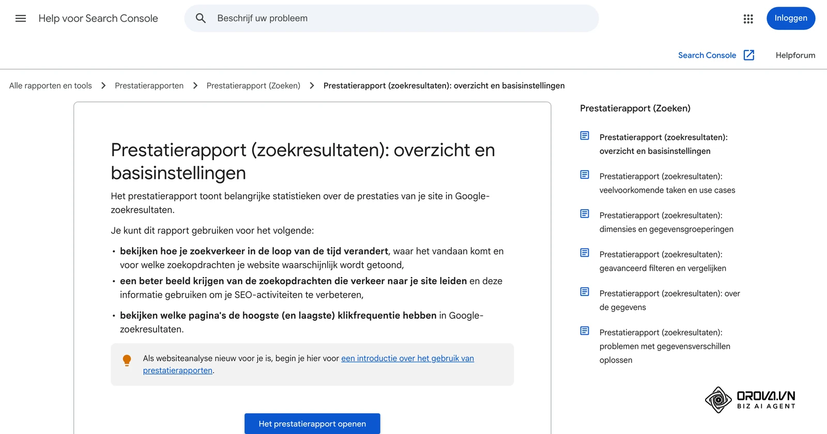Open the hamburger main menu
This screenshot has height=434, width=827.
[21, 19]
